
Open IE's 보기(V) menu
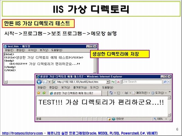tap(66, 87)
